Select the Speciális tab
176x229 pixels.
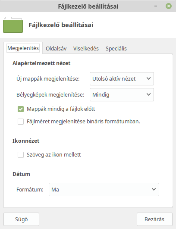pyautogui.click(x=116, y=48)
